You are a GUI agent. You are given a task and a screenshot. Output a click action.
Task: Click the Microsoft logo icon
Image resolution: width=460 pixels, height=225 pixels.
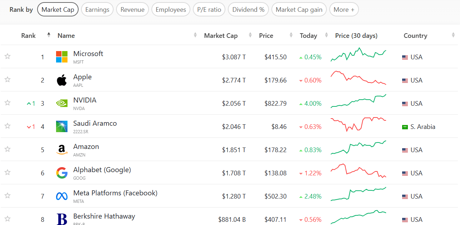click(x=62, y=57)
